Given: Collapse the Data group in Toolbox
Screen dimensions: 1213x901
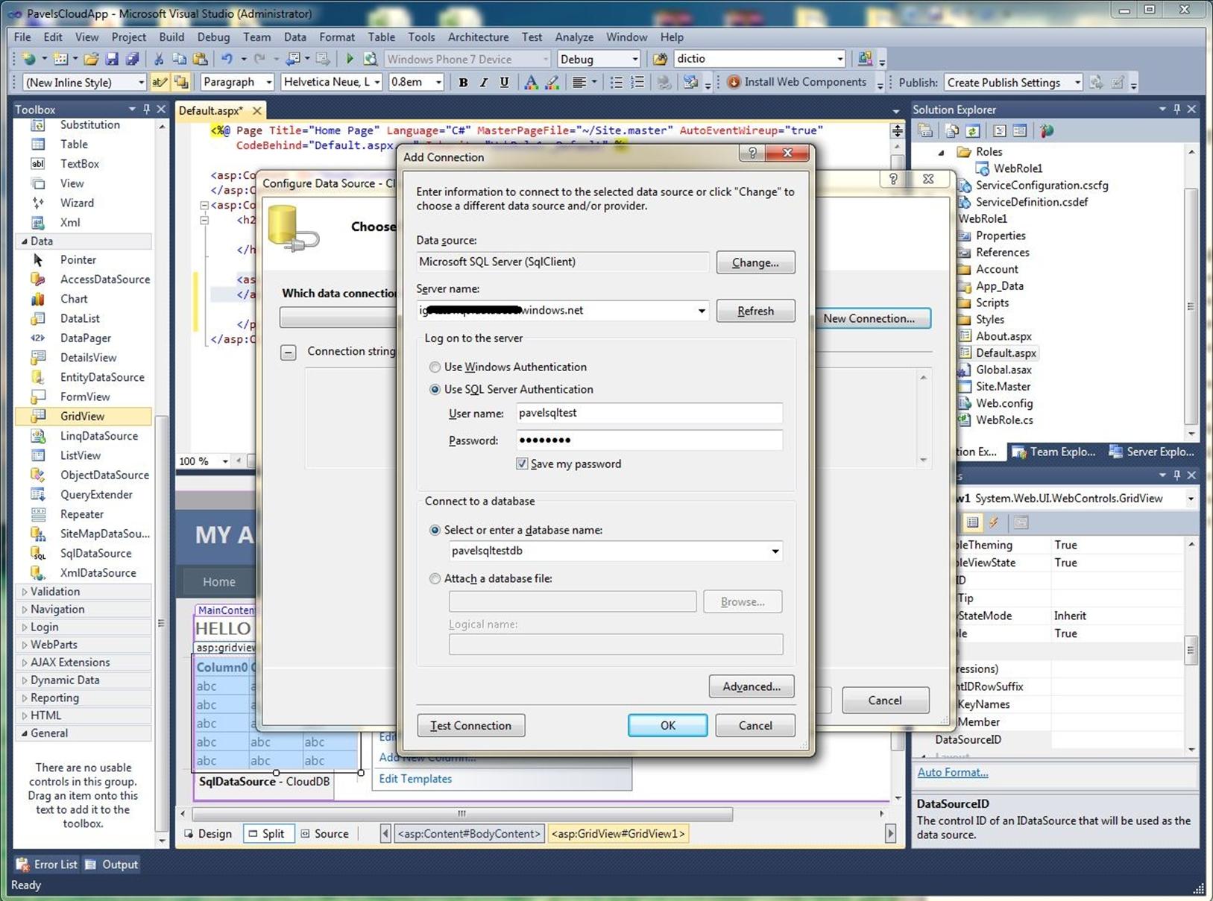Looking at the screenshot, I should coord(25,241).
